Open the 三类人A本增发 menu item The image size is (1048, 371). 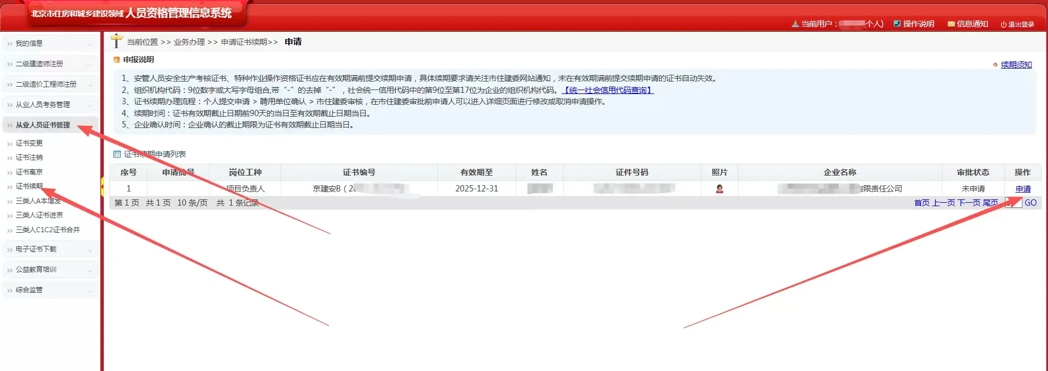coord(38,201)
